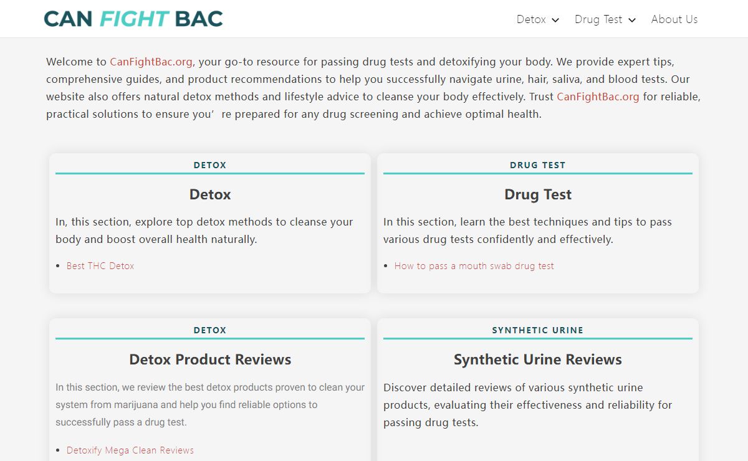Open the Best THC Detox link

[x=100, y=266]
